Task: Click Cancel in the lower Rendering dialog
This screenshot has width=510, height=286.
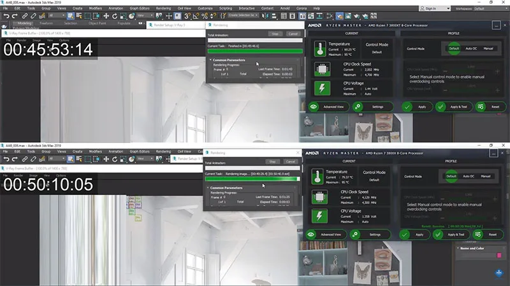Action: click(x=290, y=161)
